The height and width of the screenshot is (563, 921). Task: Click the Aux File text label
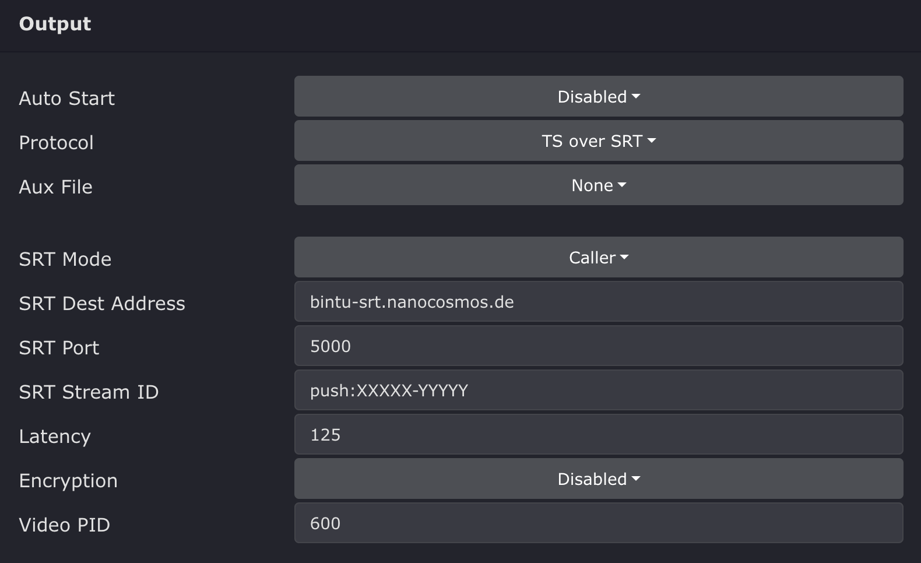(56, 187)
